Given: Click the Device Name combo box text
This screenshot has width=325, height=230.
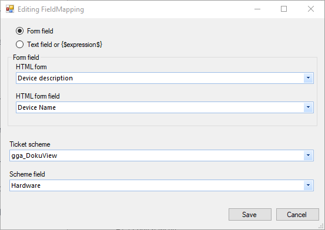Looking at the screenshot, I should (x=36, y=107).
